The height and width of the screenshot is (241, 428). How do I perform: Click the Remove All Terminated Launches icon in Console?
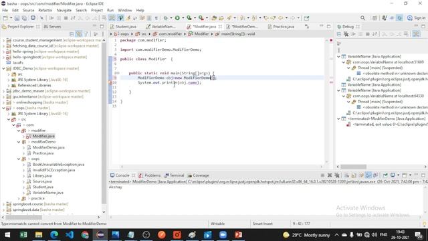[337, 175]
